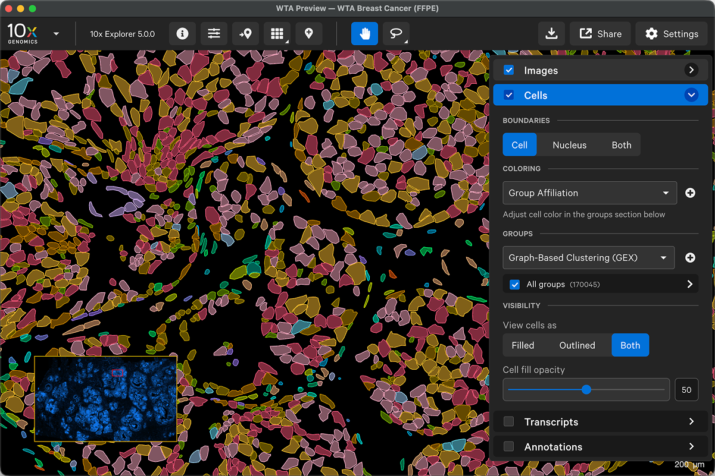Click the download export icon
The height and width of the screenshot is (476, 715).
click(x=551, y=34)
